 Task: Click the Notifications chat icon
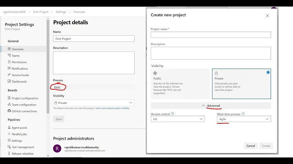click(9, 68)
